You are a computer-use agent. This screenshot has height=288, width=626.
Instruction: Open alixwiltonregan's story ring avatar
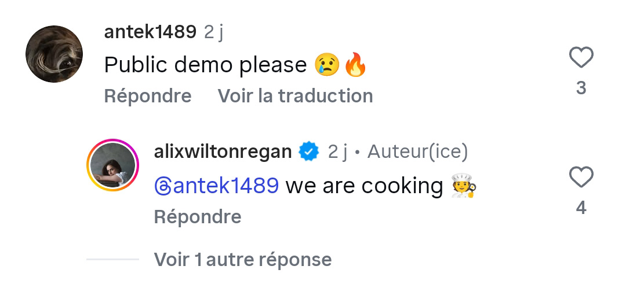112,165
